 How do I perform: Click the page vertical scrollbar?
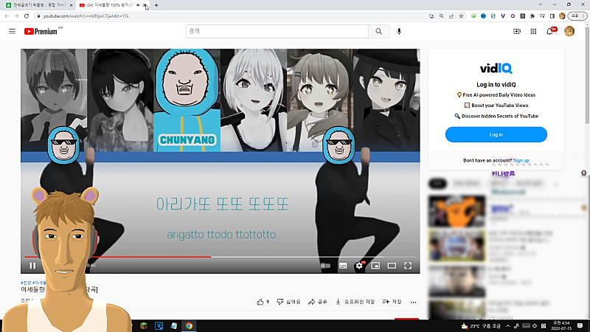point(587,75)
